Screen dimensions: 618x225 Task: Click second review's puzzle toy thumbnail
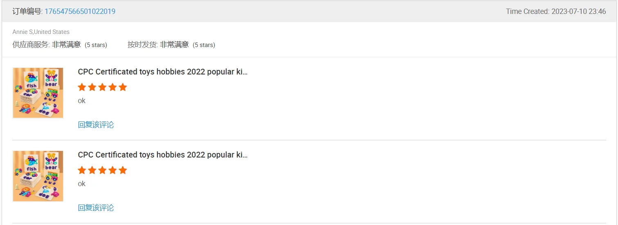point(38,176)
